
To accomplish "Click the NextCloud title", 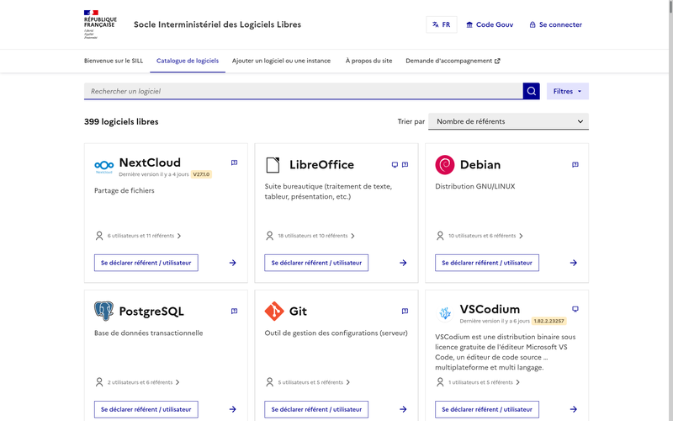I will [150, 163].
